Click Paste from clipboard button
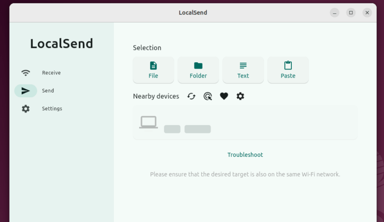The image size is (384, 222). pyautogui.click(x=288, y=70)
